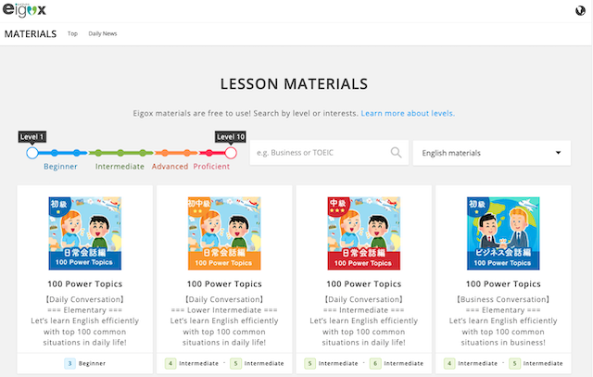Screen dimensions: 593x377
Task: Open the Top menu item
Action: [x=72, y=33]
